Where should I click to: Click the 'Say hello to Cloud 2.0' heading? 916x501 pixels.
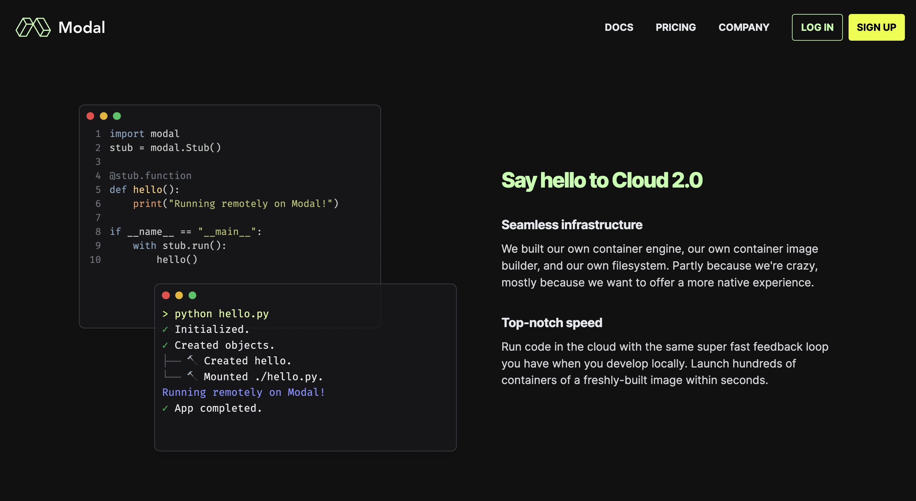click(x=602, y=180)
